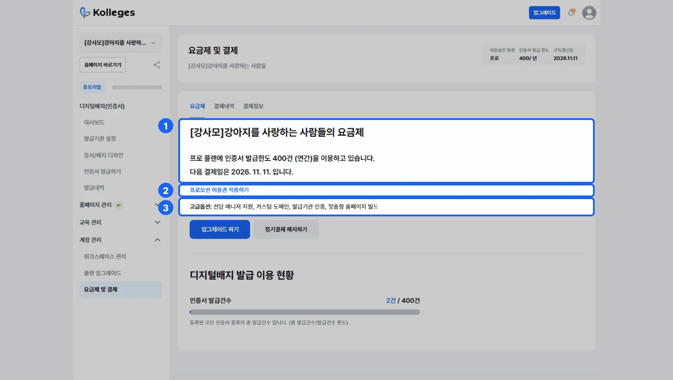The height and width of the screenshot is (380, 673).
Task: Open 대시보드 in the sidebar
Action: 94,122
